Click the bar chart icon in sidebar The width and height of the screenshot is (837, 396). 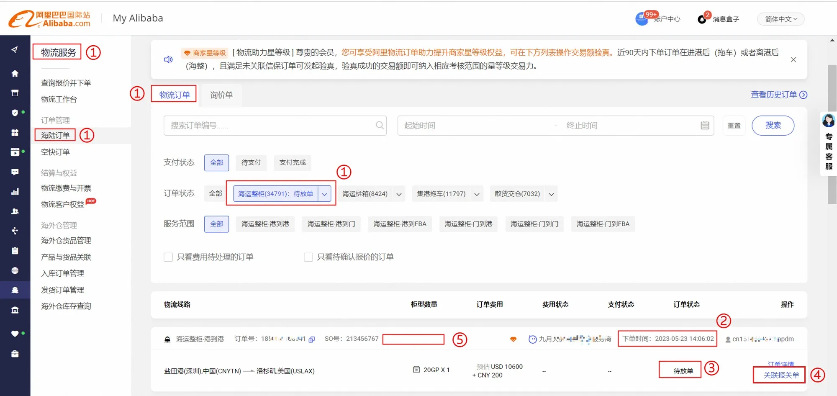click(x=15, y=192)
